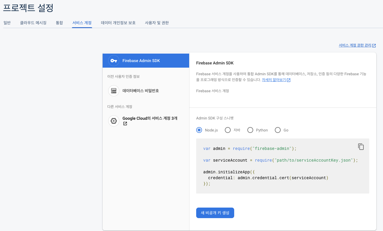The height and width of the screenshot is (231, 383).
Task: Click the 프로젝트 설정 page heading
Action: coord(28,8)
